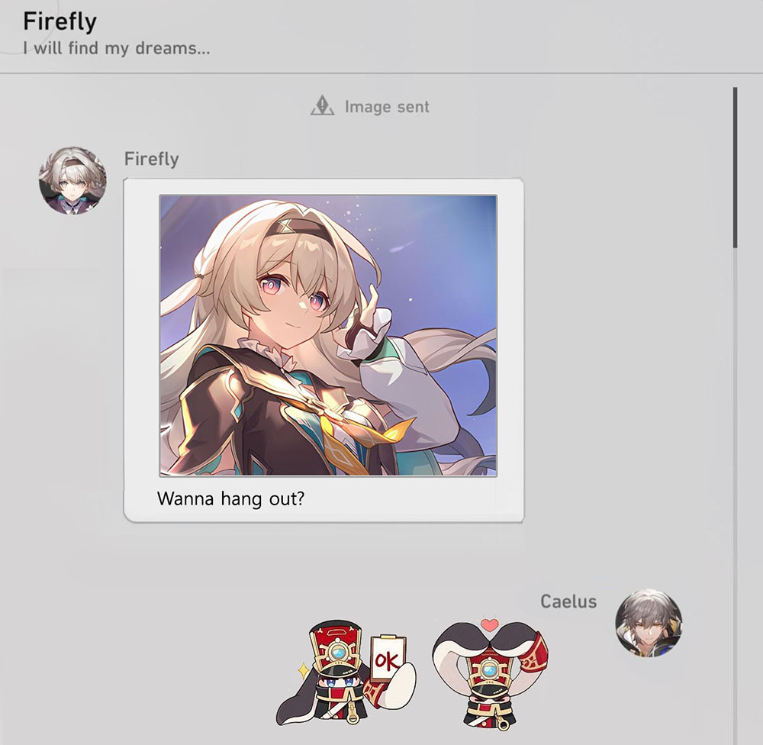Open the Firefly picture in the message
763x745 pixels.
click(328, 336)
